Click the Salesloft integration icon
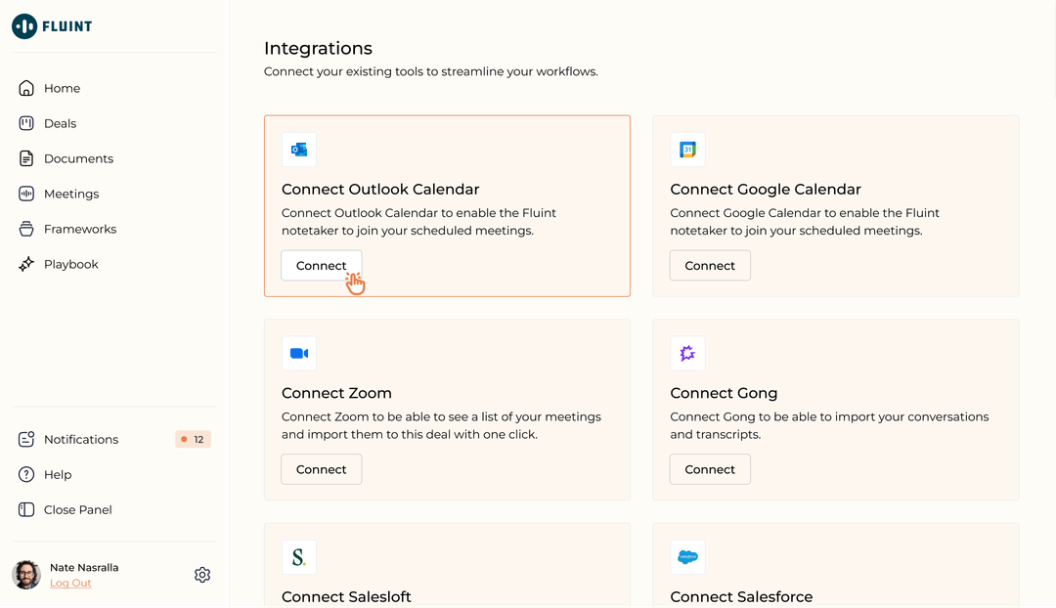The width and height of the screenshot is (1056, 608). [x=298, y=556]
